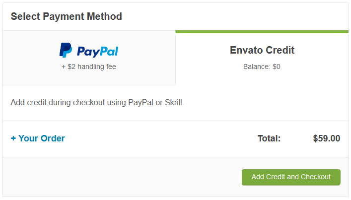Click the blank space between Your Order and Total
351x200 pixels.
[x=159, y=138]
